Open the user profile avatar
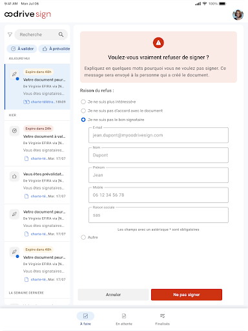248x331 pixels. 238,15
